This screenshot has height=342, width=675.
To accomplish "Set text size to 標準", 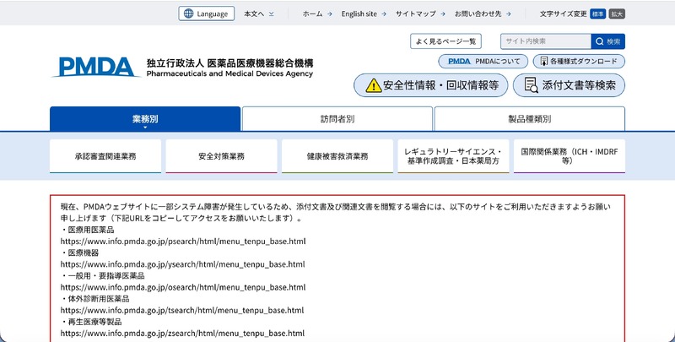I will (x=598, y=14).
